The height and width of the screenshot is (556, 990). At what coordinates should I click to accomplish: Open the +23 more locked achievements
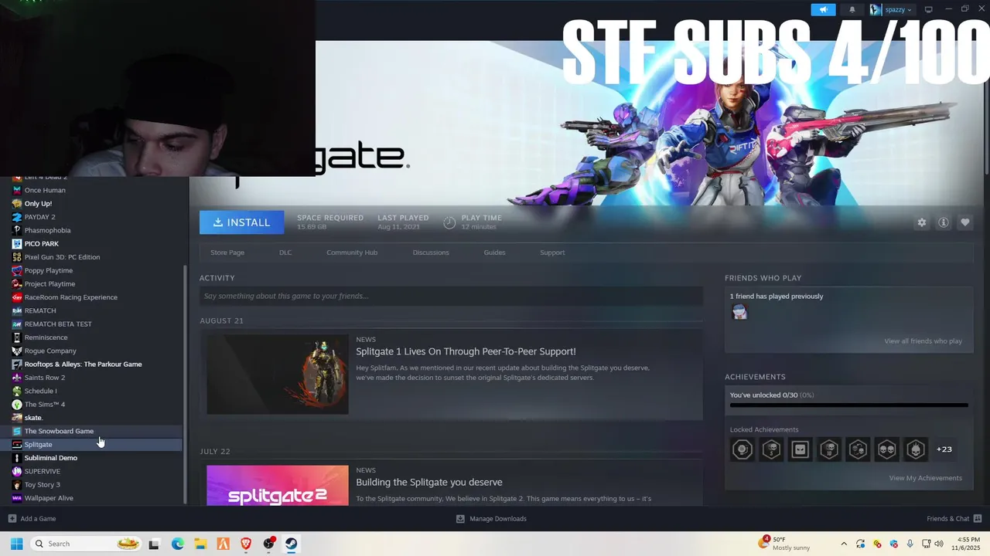pos(944,449)
